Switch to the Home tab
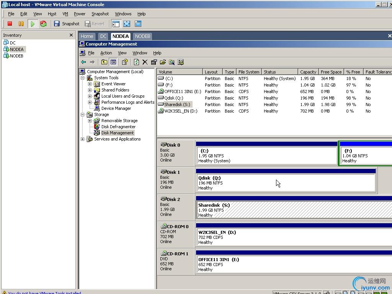This screenshot has height=294, width=392. point(87,36)
